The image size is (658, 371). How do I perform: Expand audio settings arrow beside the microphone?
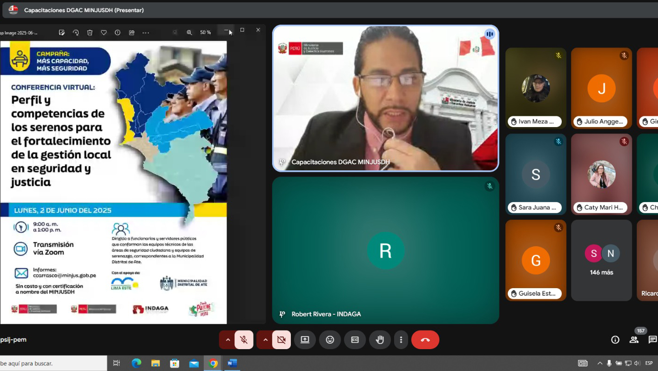(228, 340)
